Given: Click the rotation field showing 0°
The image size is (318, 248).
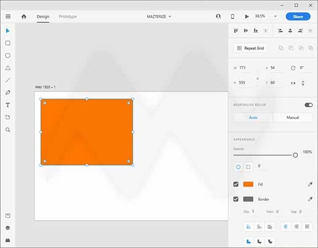Looking at the screenshot, I should [306, 68].
